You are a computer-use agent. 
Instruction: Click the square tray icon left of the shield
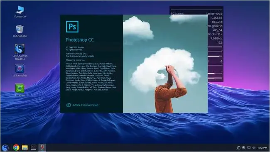(239, 148)
